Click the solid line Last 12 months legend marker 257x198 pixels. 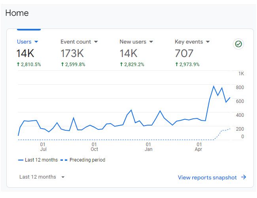click(x=21, y=160)
